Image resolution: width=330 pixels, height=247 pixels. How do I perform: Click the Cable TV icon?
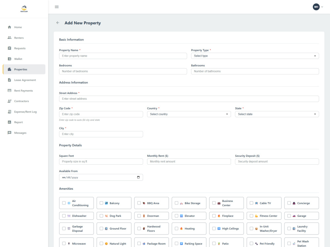[256, 203]
